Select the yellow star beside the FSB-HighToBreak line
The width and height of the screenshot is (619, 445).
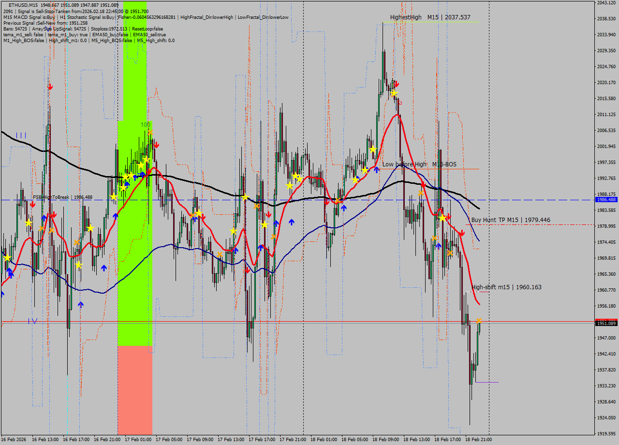click(114, 197)
